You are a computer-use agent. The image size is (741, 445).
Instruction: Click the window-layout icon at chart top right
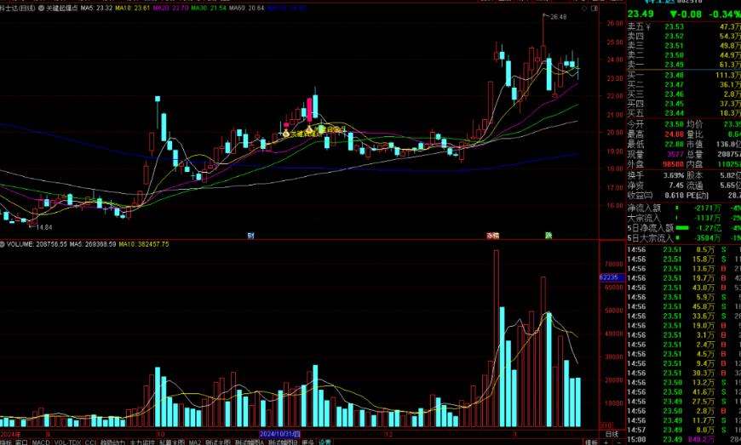pos(595,8)
